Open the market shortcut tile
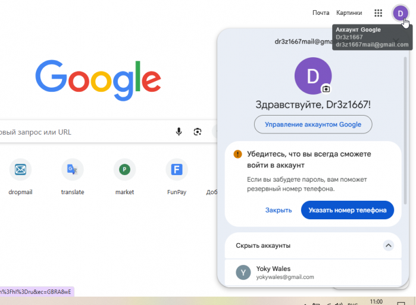The width and height of the screenshot is (416, 305). pyautogui.click(x=125, y=176)
